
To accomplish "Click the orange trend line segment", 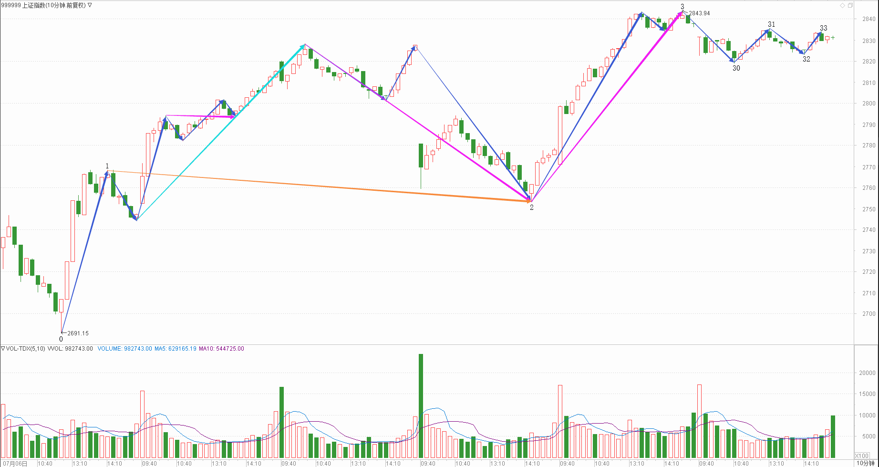I will [320, 186].
